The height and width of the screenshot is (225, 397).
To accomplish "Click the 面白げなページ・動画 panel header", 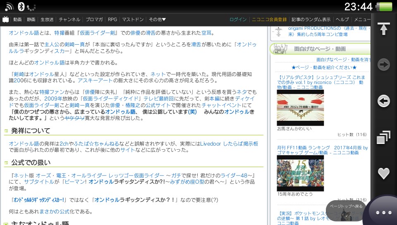I will [x=320, y=49].
